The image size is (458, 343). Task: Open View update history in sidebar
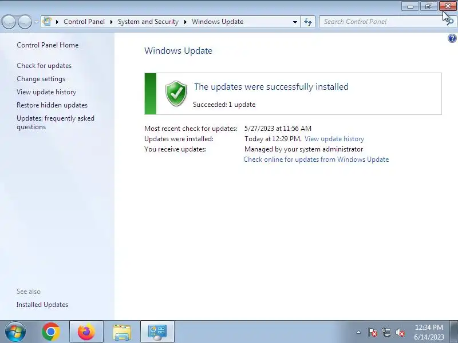(x=46, y=92)
